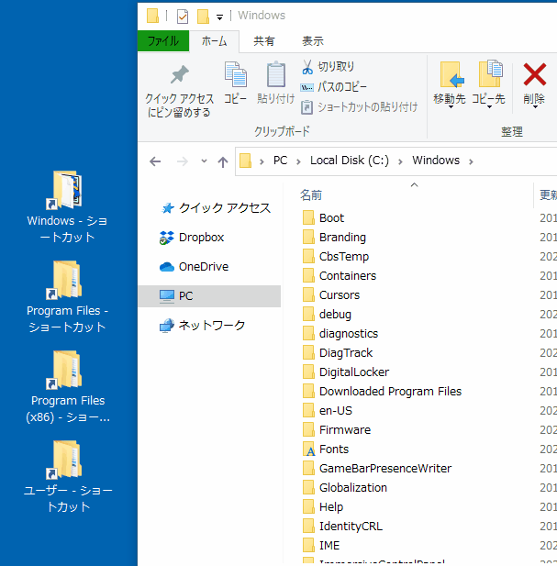This screenshot has width=557, height=566.
Task: Click the Name (名前) column header
Action: [311, 194]
